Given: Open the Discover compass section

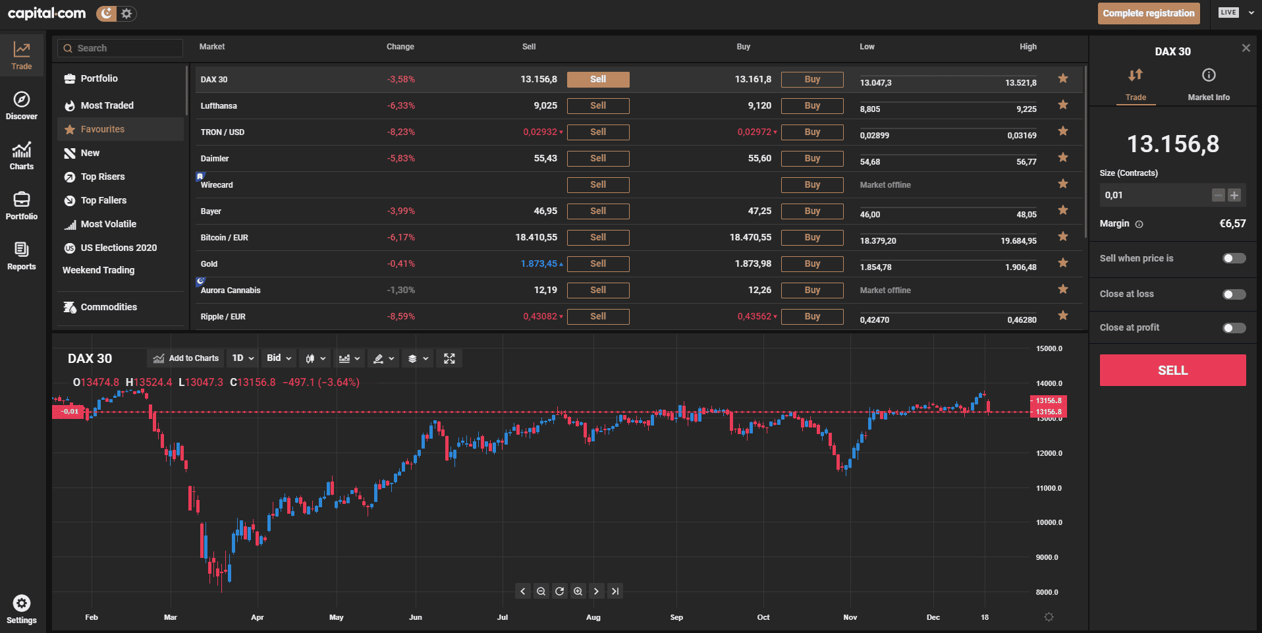Looking at the screenshot, I should (x=22, y=106).
